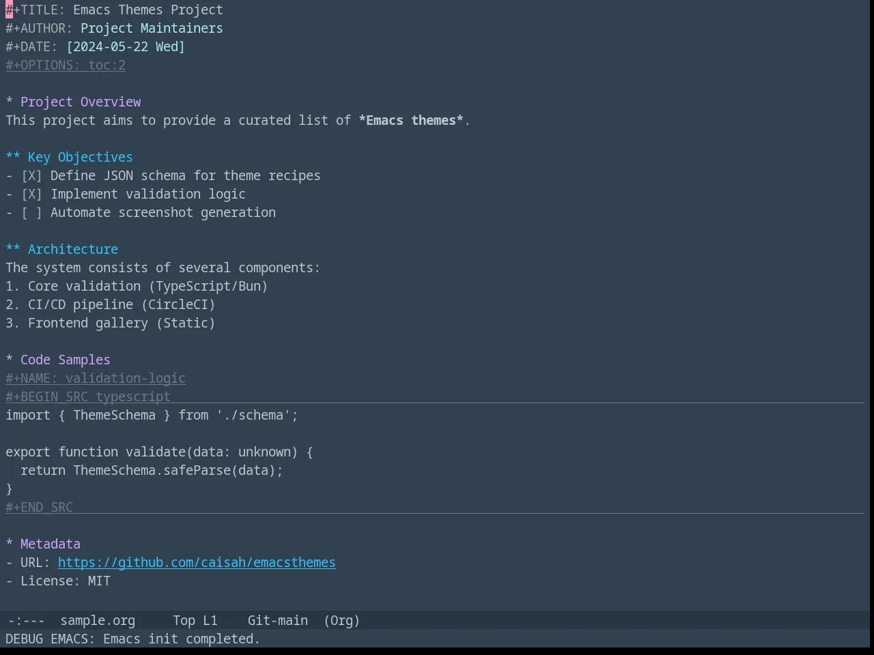Viewport: 874px width, 655px height.
Task: Toggle the 'Implement validation logic' checkbox
Action: pyautogui.click(x=31, y=194)
